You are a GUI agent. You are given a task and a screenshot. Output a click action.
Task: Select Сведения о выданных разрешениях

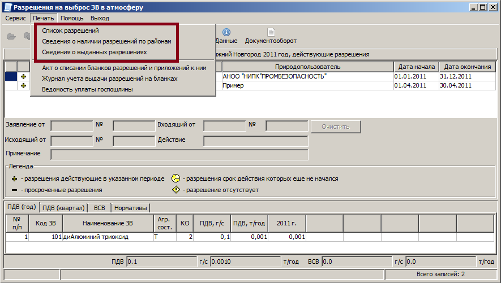95,51
